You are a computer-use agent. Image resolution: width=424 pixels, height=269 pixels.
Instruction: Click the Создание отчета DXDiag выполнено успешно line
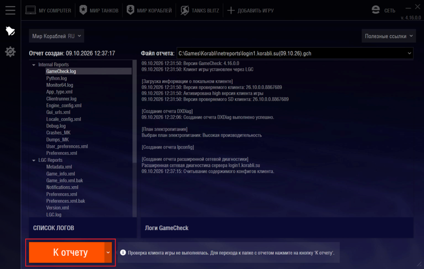[x=208, y=117]
